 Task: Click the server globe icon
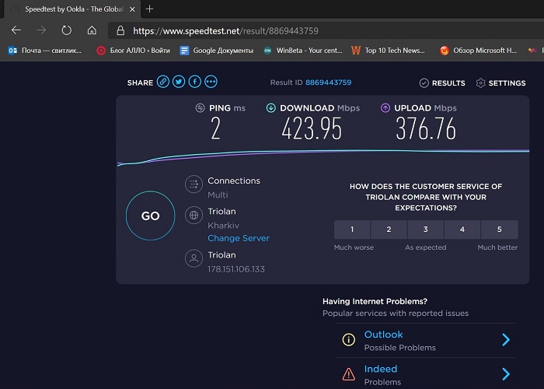[194, 215]
